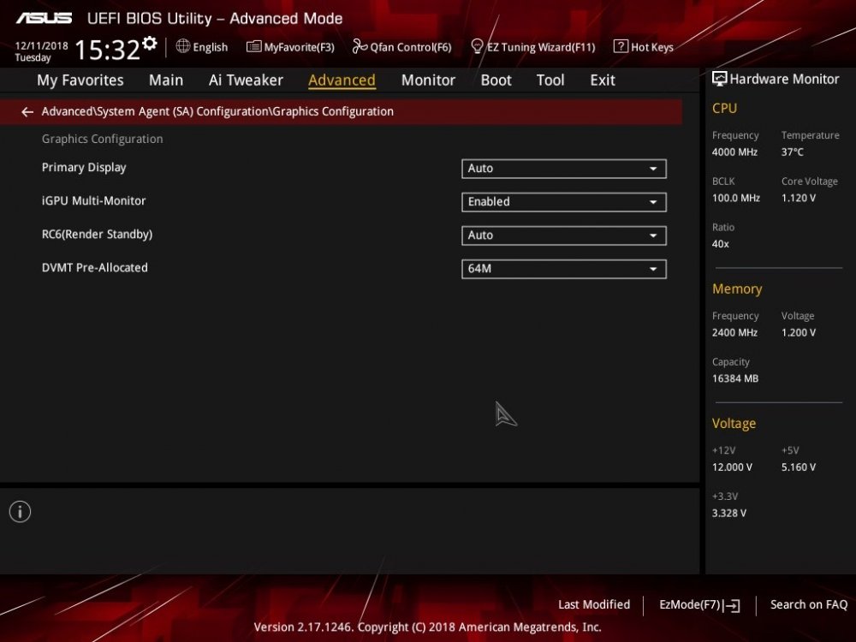Viewport: 856px width, 642px height.
Task: Go to the Monitor tab
Action: [428, 80]
